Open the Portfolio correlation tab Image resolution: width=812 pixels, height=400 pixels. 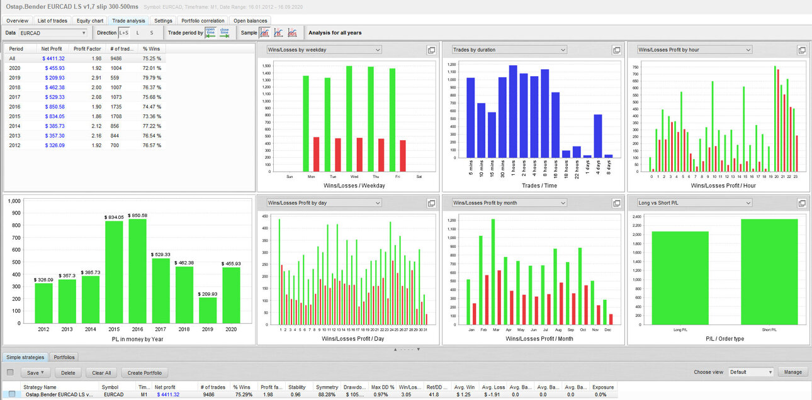[x=203, y=21]
